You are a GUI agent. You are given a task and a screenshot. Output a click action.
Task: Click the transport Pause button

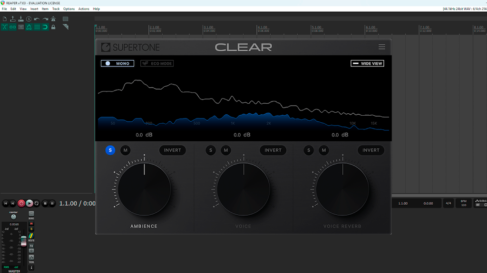(52, 203)
